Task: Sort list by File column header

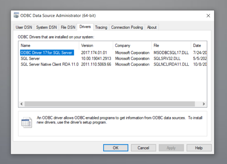Action: point(171,46)
